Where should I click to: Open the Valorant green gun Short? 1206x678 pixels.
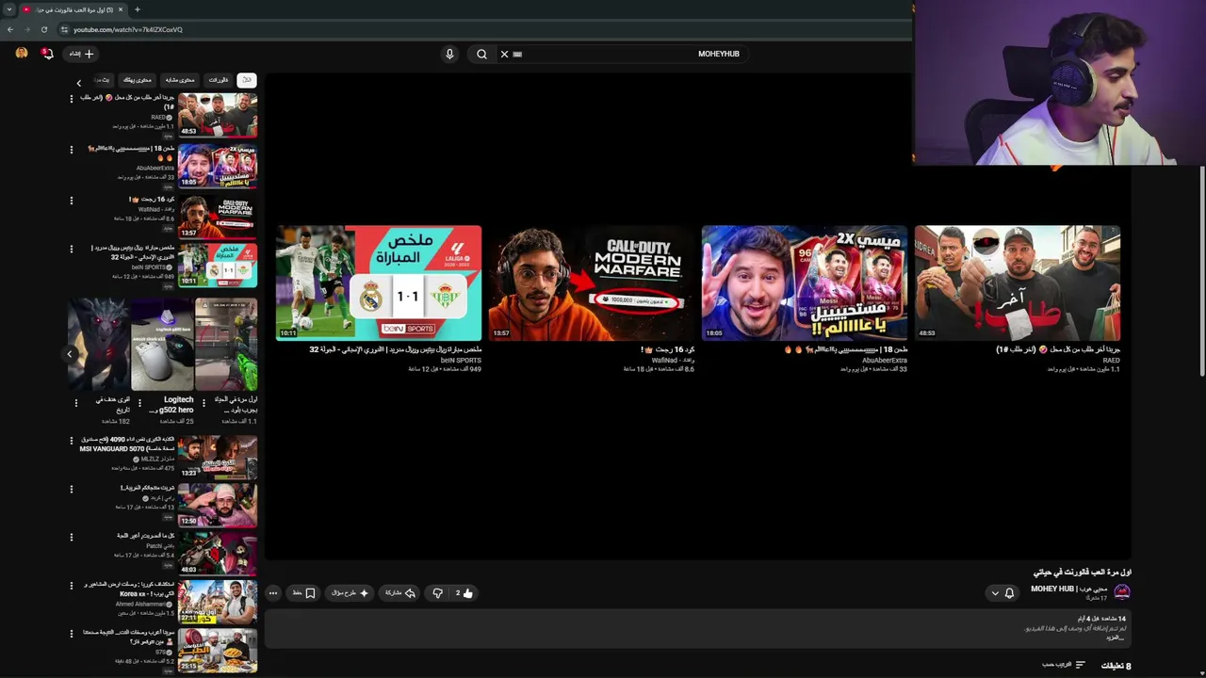tap(226, 345)
